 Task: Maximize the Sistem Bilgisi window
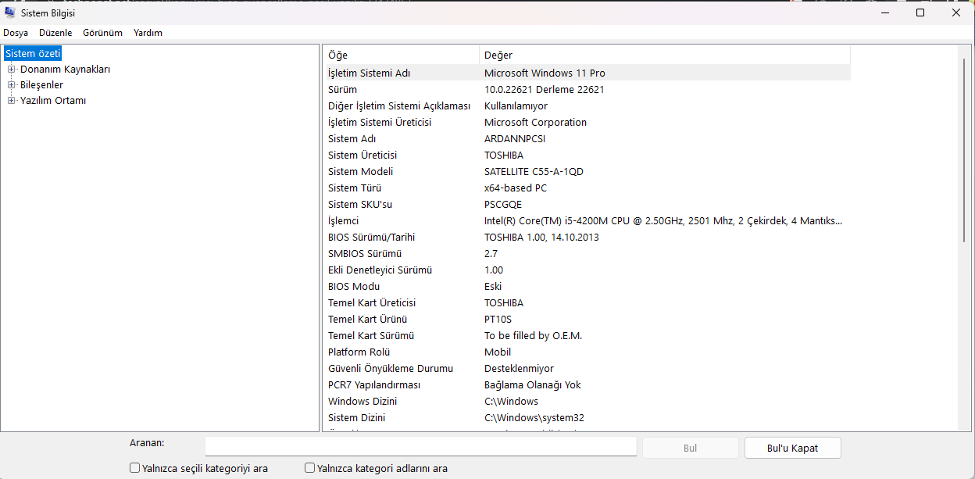coord(920,13)
